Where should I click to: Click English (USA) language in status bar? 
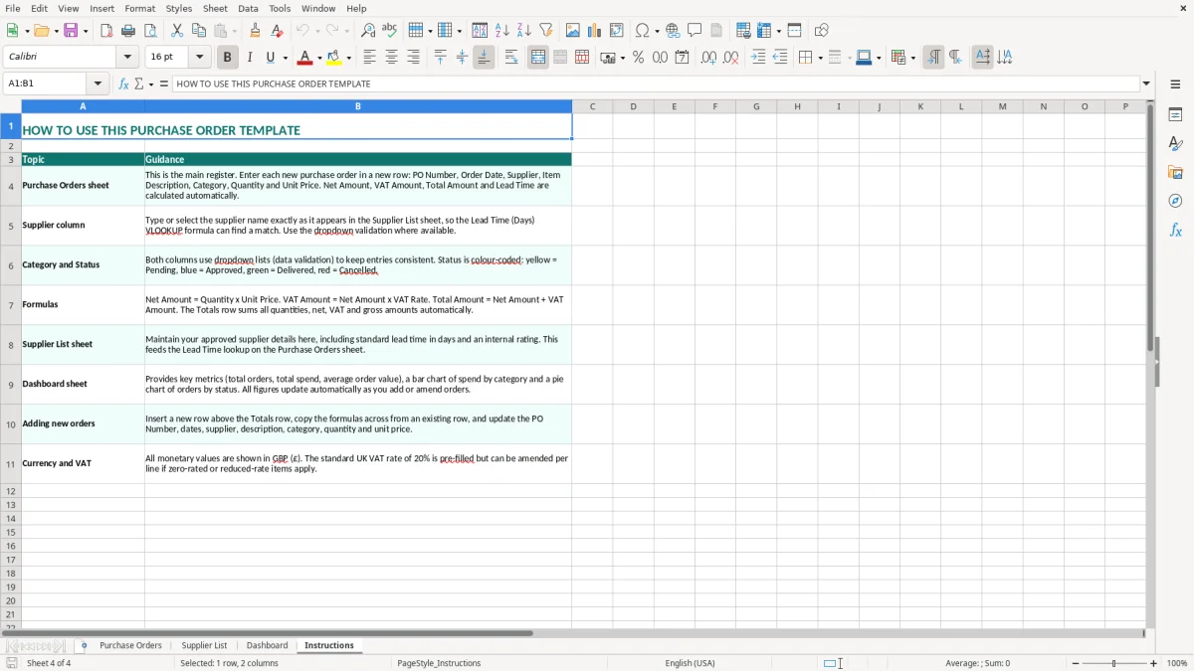[x=690, y=663]
